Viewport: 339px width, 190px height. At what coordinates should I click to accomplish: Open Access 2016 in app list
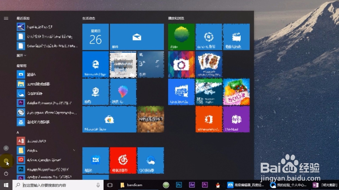(x=47, y=141)
